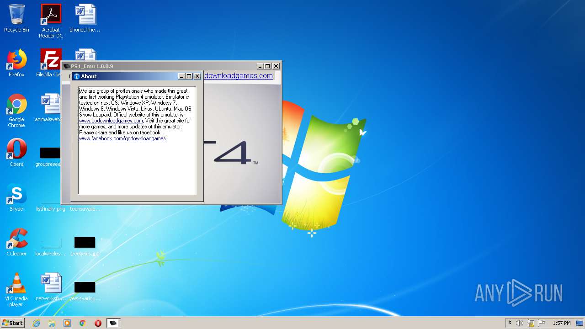Open Windows Explorer from the taskbar
The image size is (585, 329).
[52, 323]
